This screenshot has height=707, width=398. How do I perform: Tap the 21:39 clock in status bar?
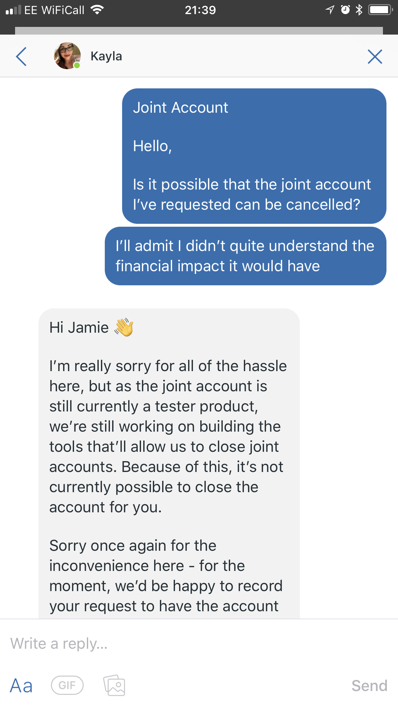(200, 10)
